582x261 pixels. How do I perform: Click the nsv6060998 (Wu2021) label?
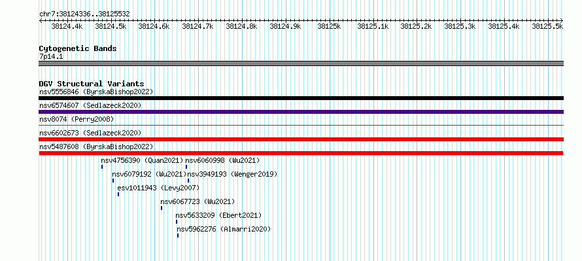(223, 160)
